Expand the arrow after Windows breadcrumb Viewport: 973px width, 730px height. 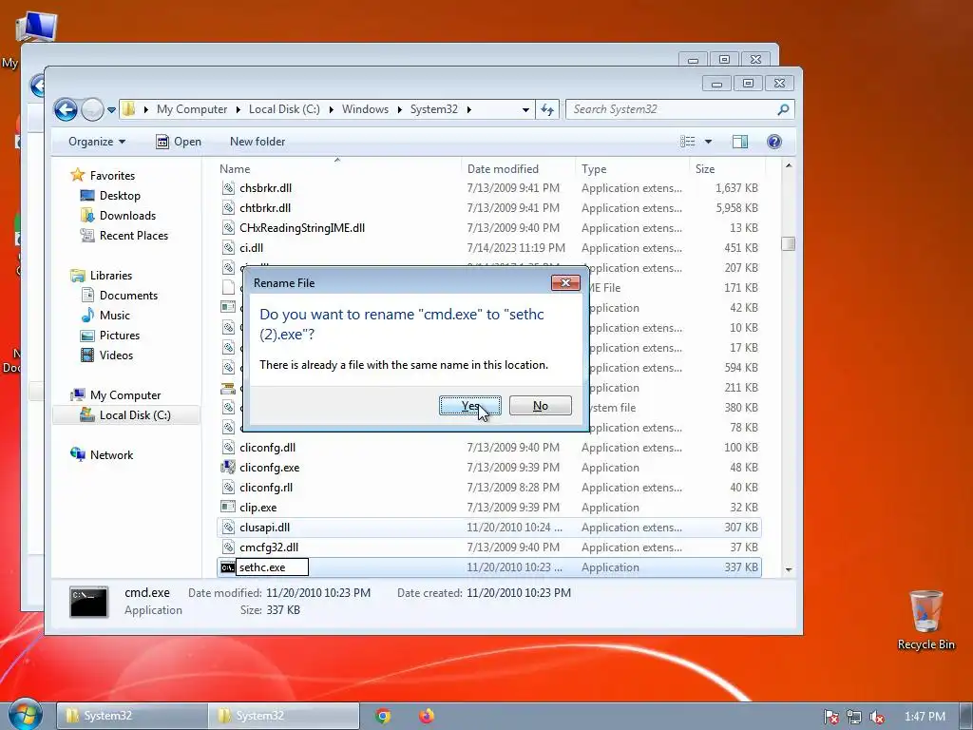[x=400, y=110]
